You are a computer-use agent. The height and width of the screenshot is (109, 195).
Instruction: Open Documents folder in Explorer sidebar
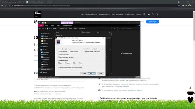(x=46, y=57)
